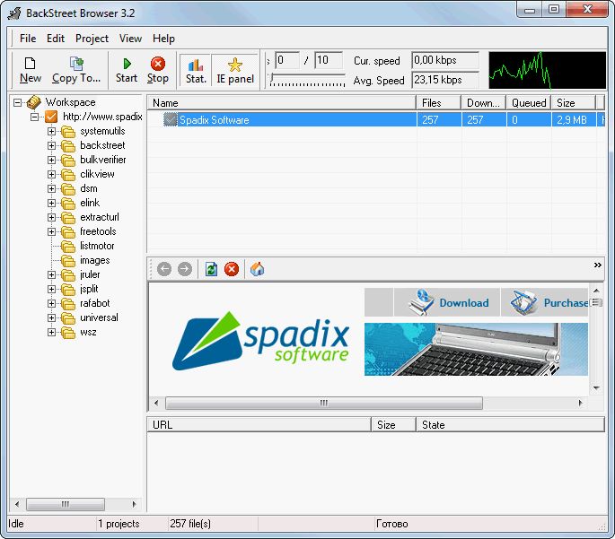Image resolution: width=615 pixels, height=539 pixels.
Task: Sort by the Files column header
Action: pos(438,103)
